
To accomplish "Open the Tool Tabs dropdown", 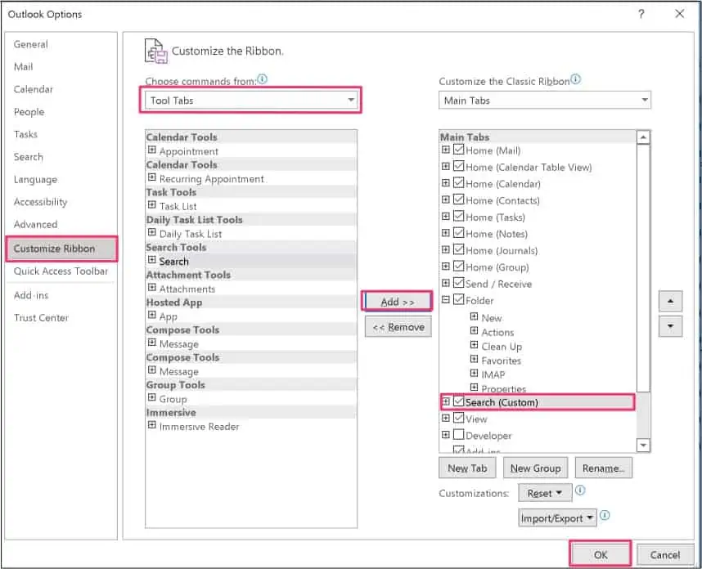I will pyautogui.click(x=250, y=101).
